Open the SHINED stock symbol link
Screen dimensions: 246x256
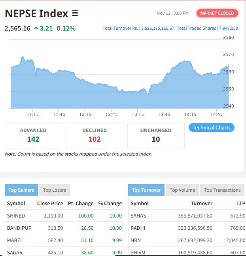(16, 216)
